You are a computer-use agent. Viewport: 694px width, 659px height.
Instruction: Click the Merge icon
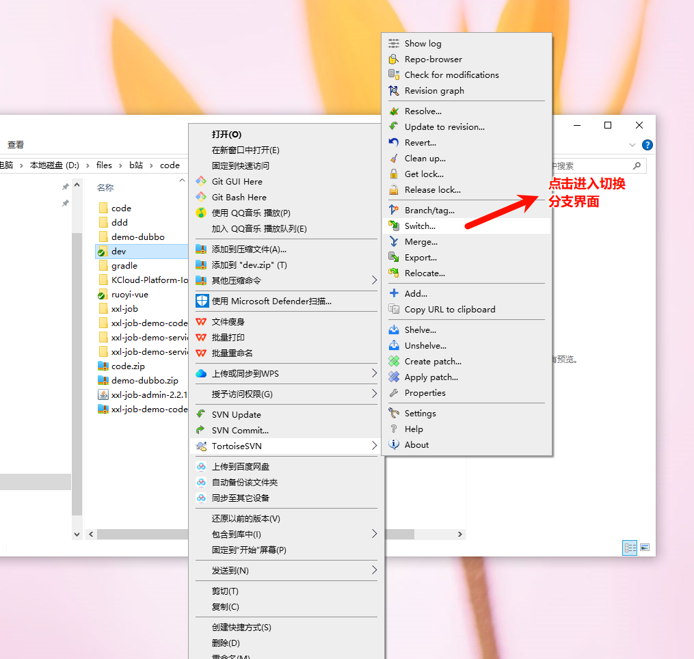(x=393, y=241)
